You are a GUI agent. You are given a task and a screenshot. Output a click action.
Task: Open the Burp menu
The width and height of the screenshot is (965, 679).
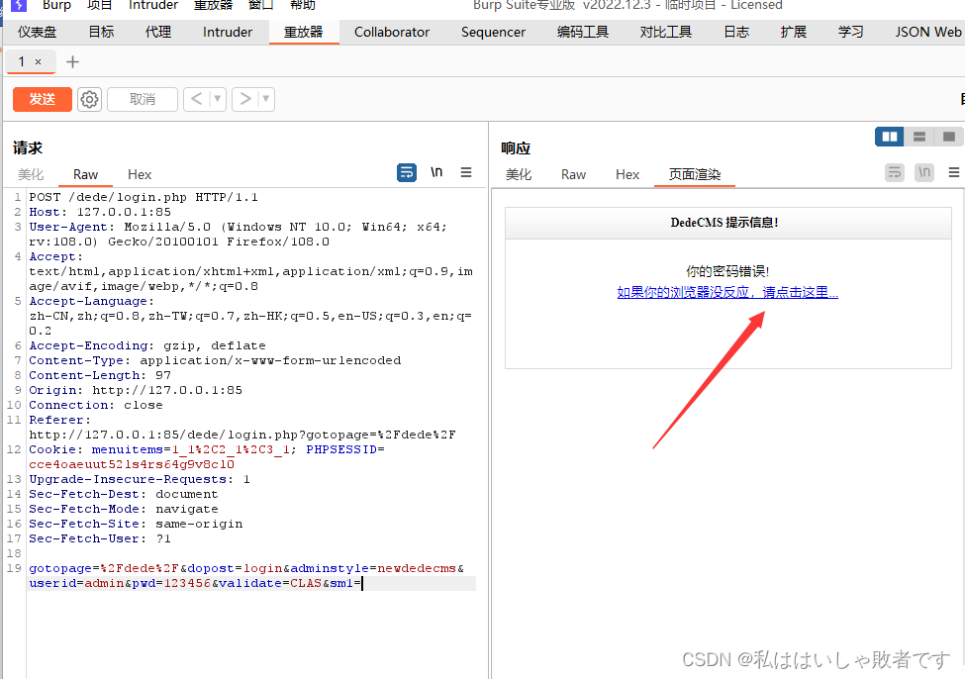tap(56, 5)
